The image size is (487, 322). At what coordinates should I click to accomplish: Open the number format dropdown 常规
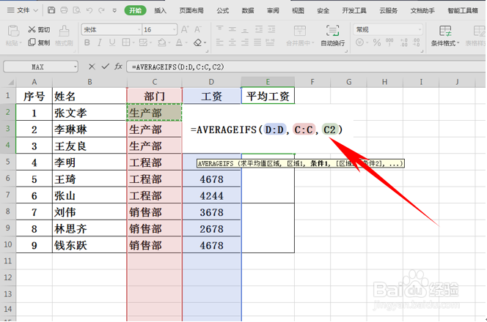tap(420, 30)
